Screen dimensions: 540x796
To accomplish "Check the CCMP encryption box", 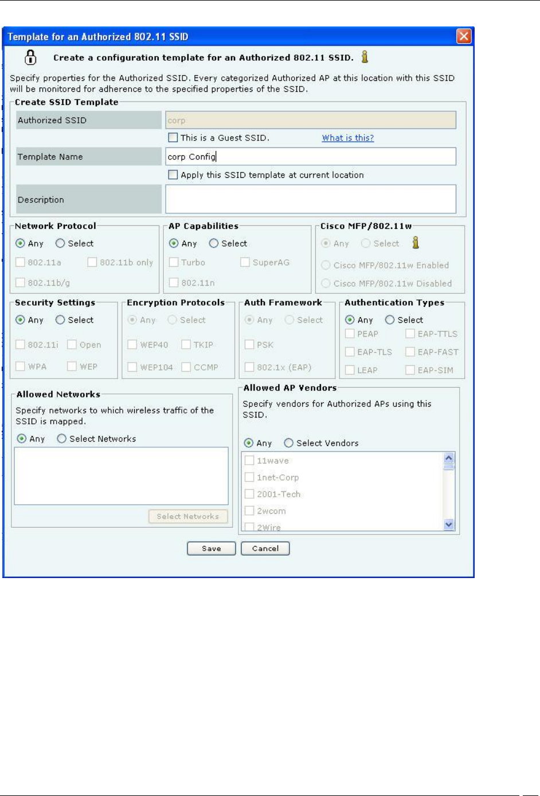I will point(186,367).
